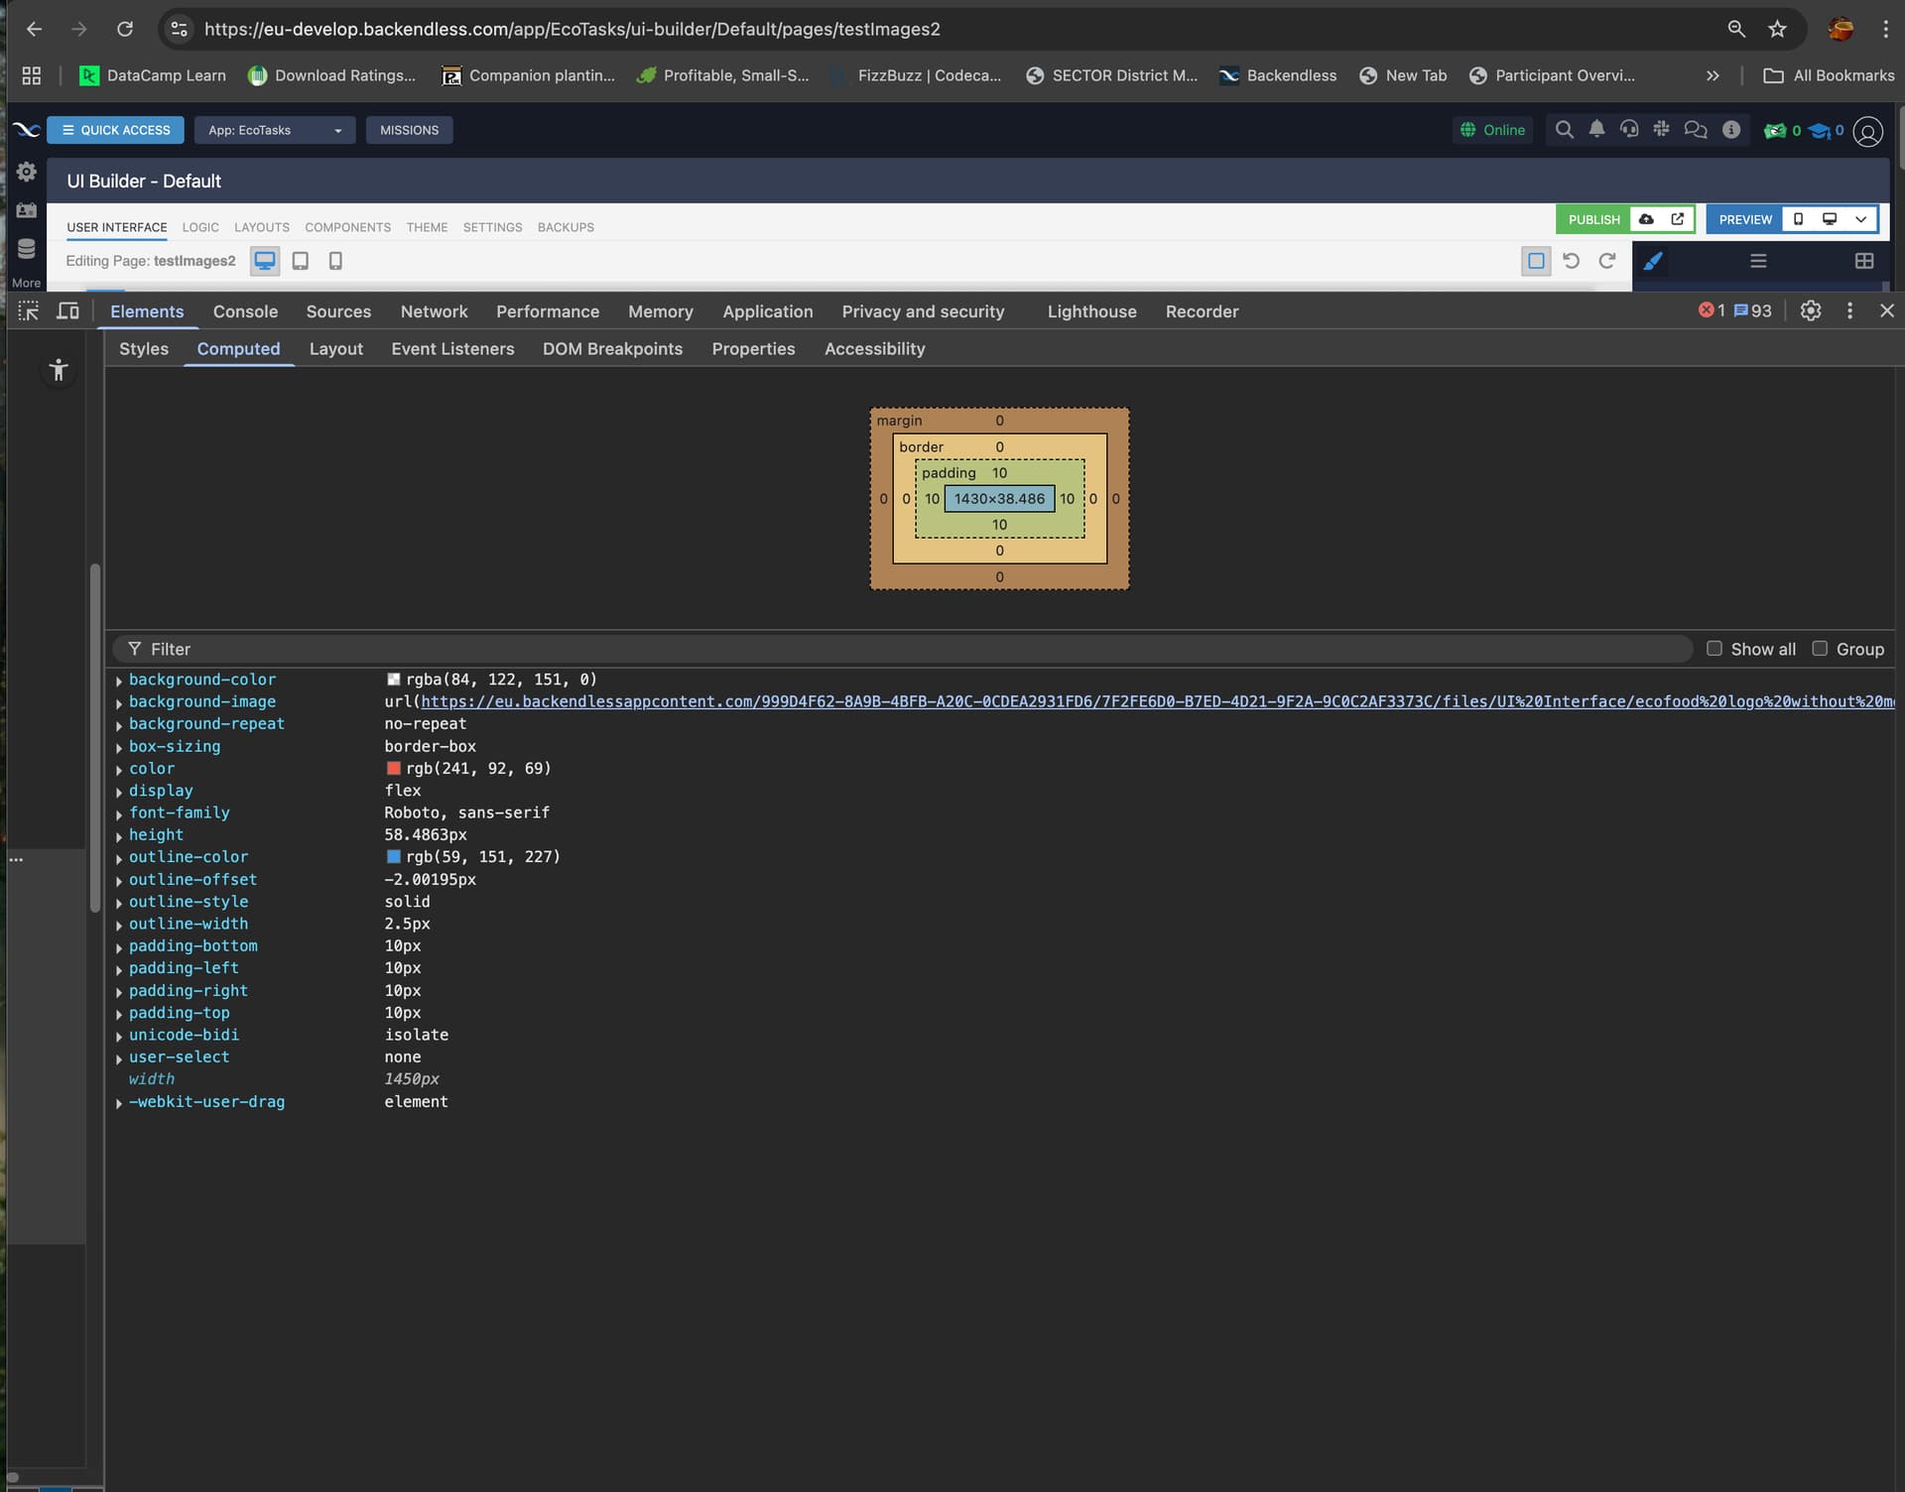
Task: Open the App: EcoTasks dropdown
Action: [x=274, y=130]
